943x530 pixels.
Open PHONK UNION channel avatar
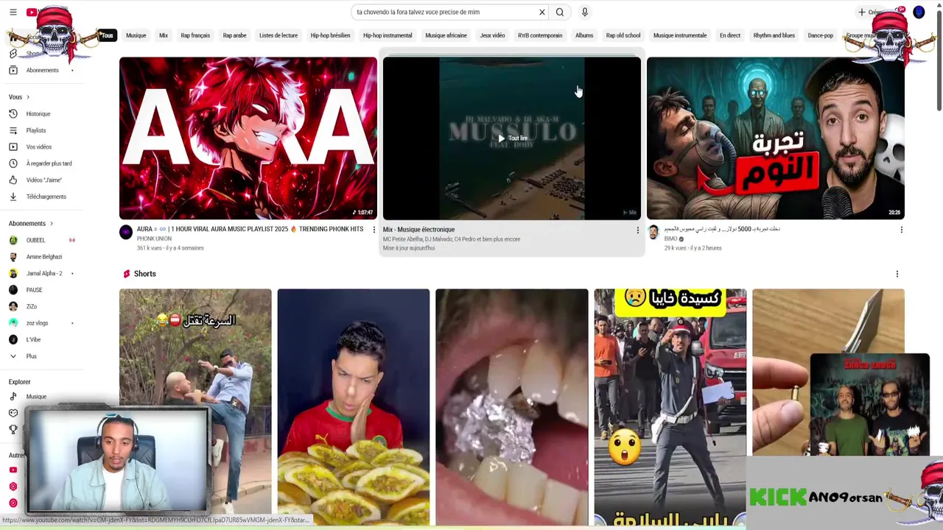coord(126,233)
